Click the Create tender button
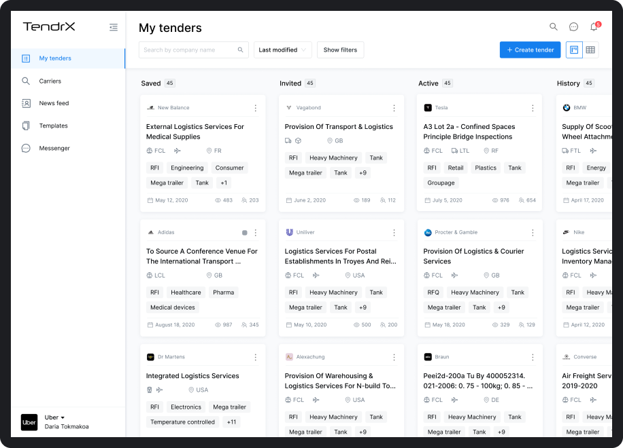This screenshot has height=448, width=623. click(530, 50)
